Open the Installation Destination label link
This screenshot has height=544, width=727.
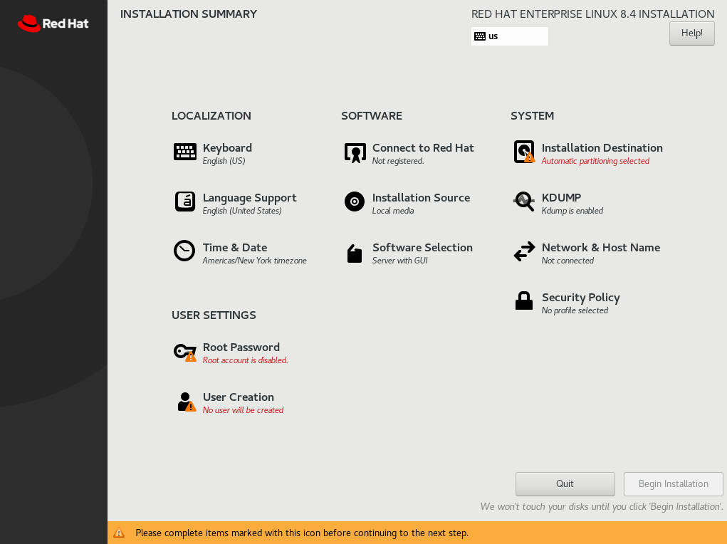[602, 148]
